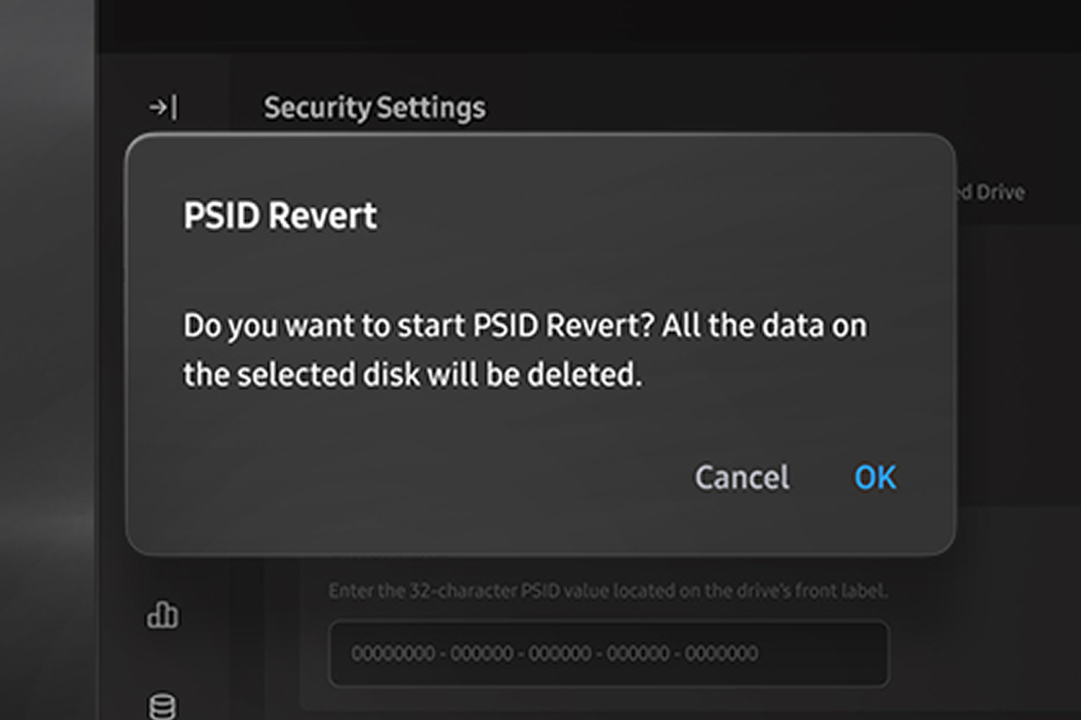Select the drive storage stack icon in sidebar
The width and height of the screenshot is (1082, 720).
coord(163,704)
